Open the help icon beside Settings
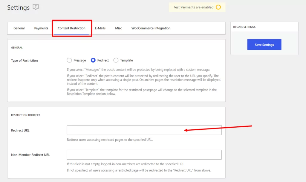The image size is (306, 182). [x=36, y=7]
